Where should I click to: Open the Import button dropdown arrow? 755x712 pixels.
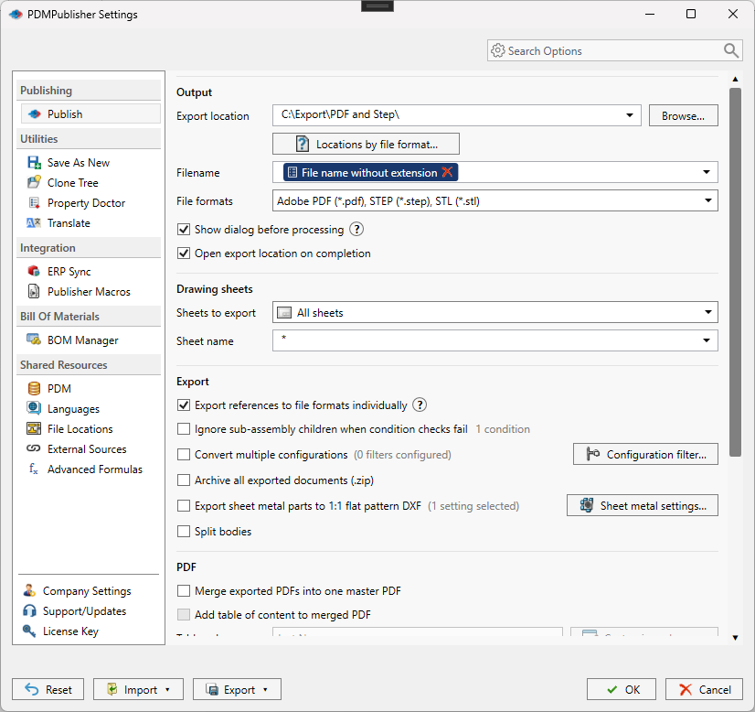(167, 690)
